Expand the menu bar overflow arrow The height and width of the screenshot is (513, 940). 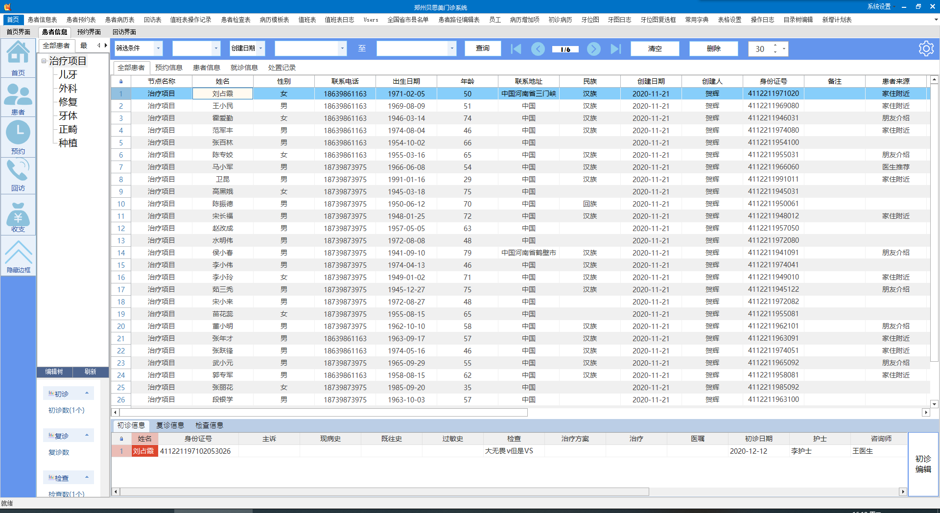(x=936, y=20)
